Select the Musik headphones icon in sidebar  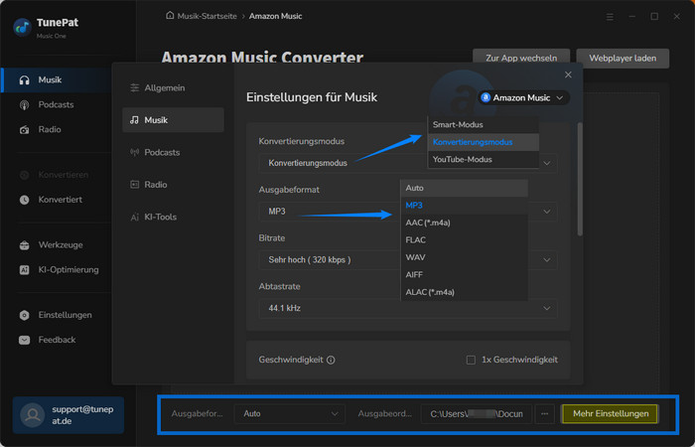pos(25,80)
